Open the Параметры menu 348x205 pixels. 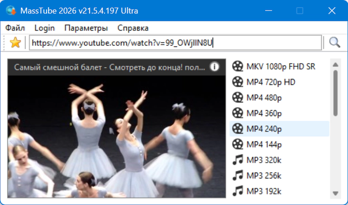click(86, 28)
